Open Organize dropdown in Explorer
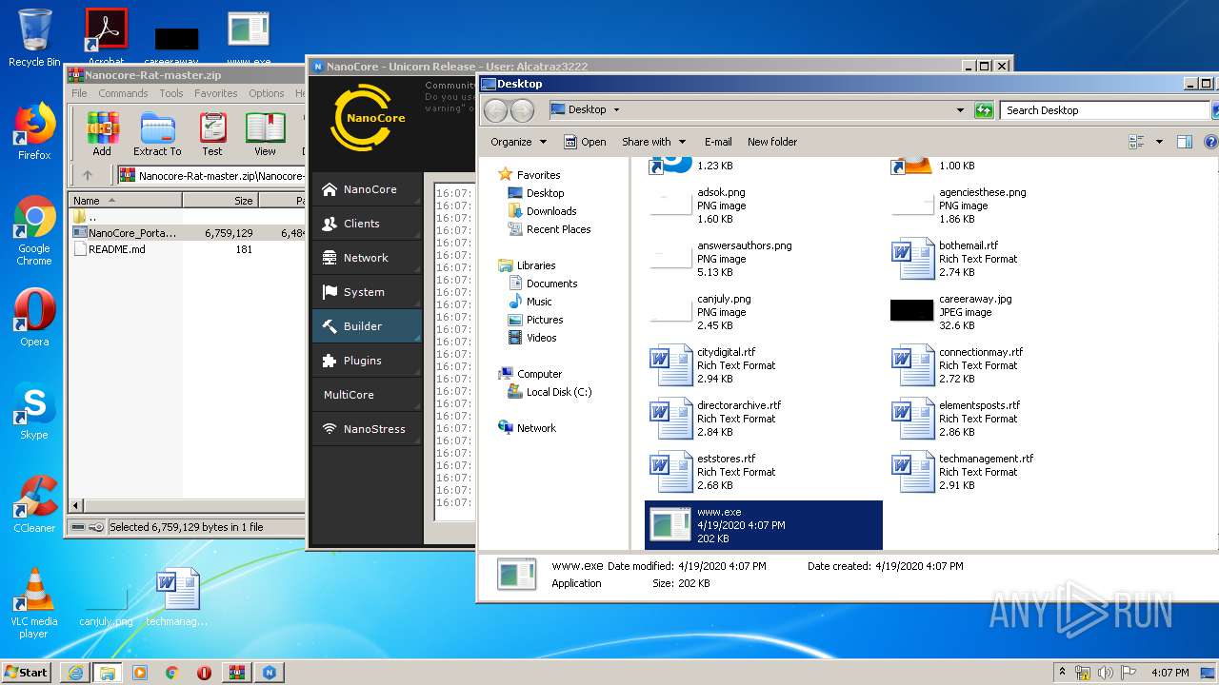Viewport: 1219px width, 685px height. pos(519,142)
